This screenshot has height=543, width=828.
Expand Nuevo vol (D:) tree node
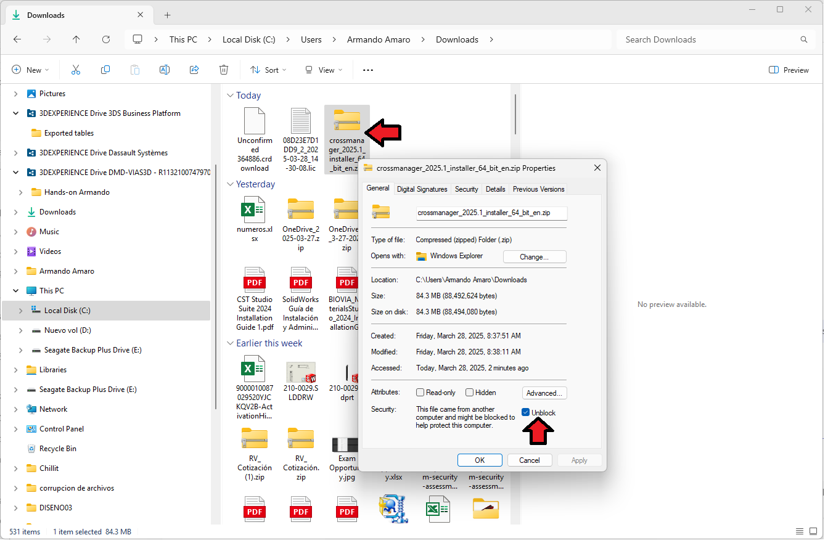coord(21,330)
